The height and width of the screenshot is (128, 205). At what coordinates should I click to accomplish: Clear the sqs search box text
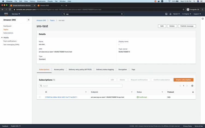pyautogui.click(x=122, y=14)
